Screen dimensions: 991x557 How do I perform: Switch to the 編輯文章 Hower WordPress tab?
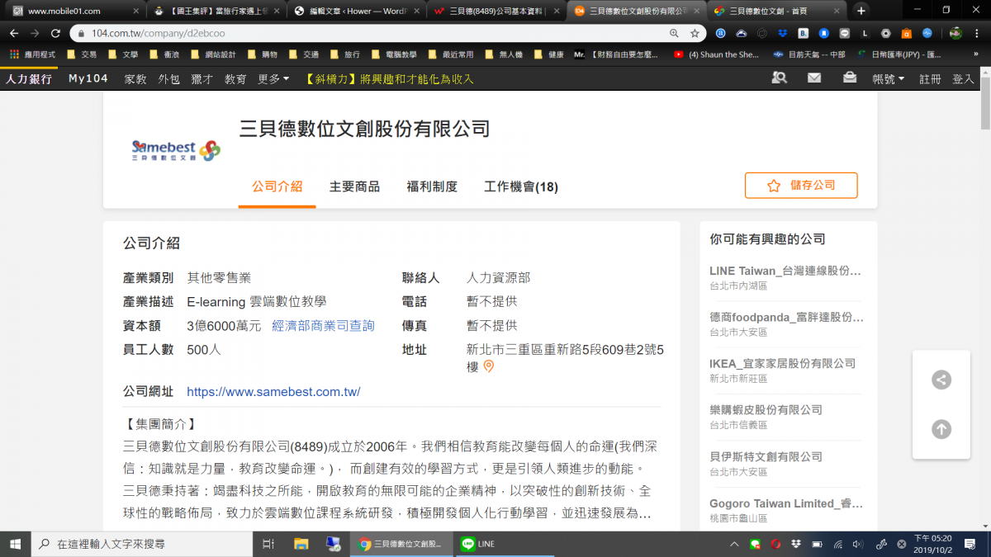(356, 11)
